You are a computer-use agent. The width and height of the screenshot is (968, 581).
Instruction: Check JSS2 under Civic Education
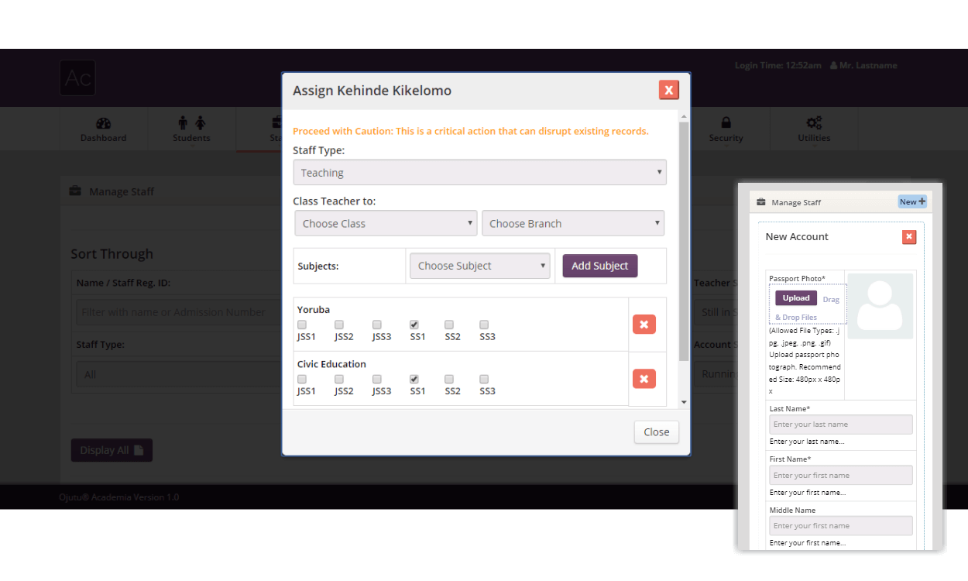point(339,379)
